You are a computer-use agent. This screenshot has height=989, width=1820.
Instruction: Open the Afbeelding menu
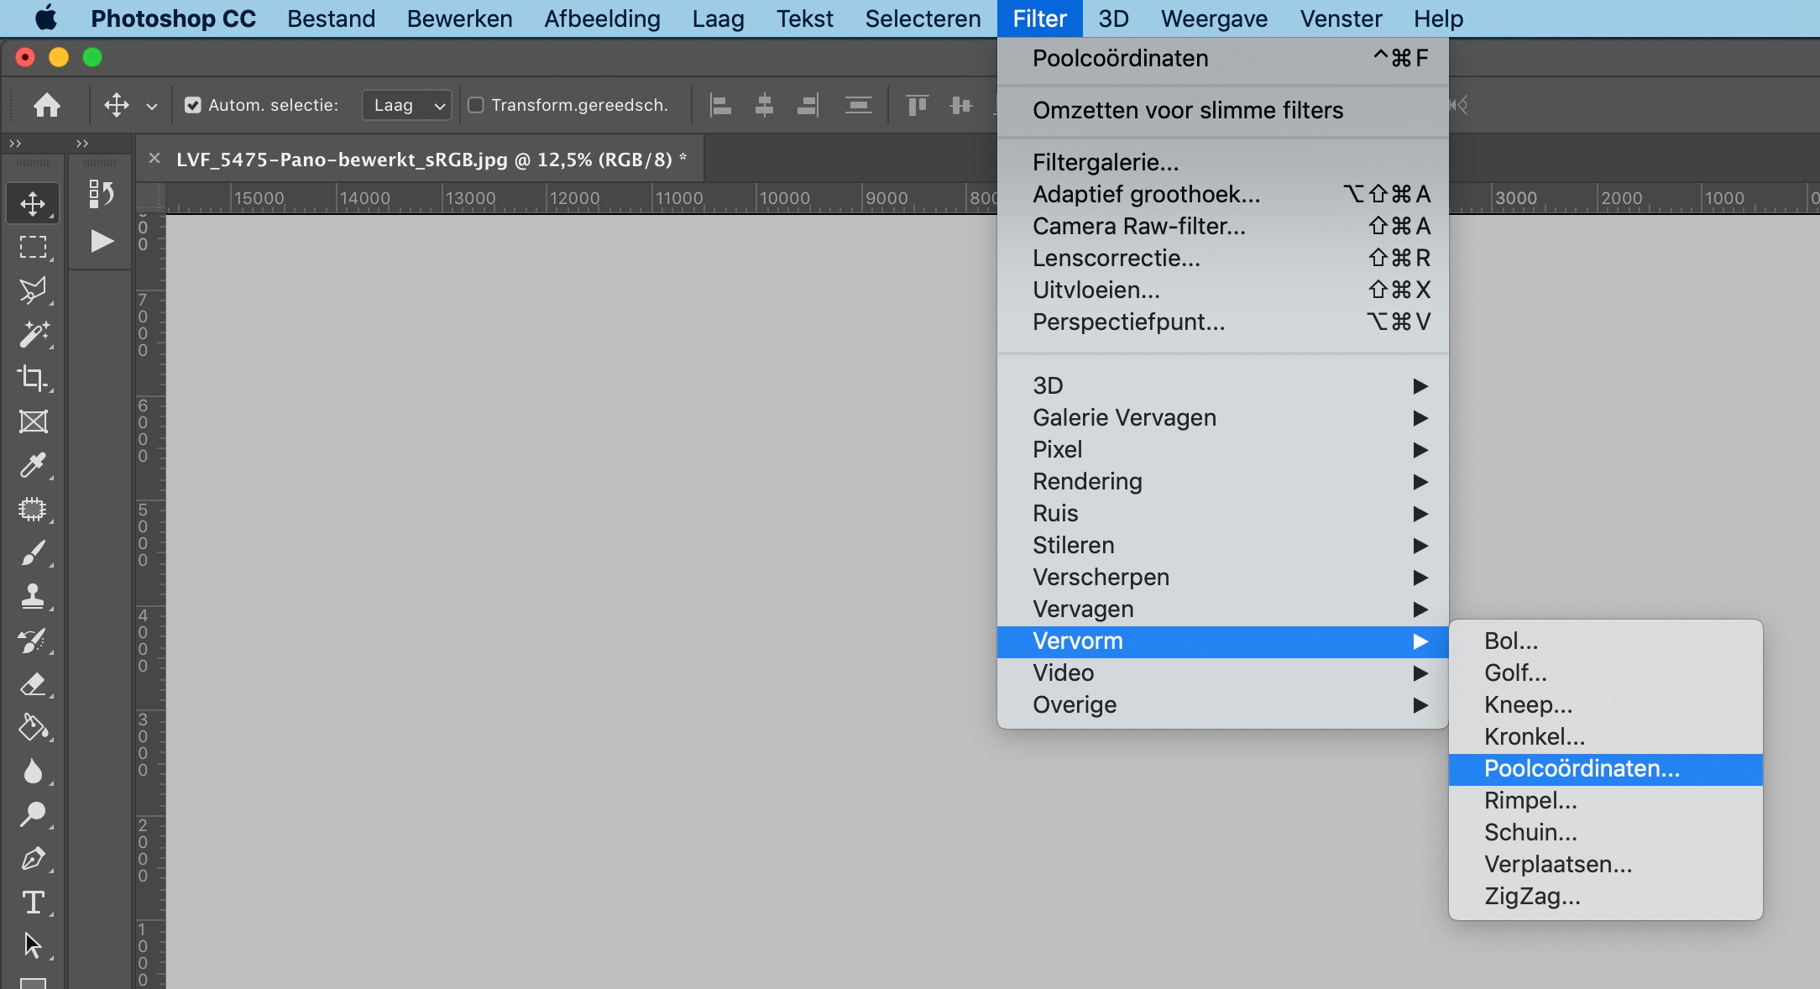pos(602,18)
